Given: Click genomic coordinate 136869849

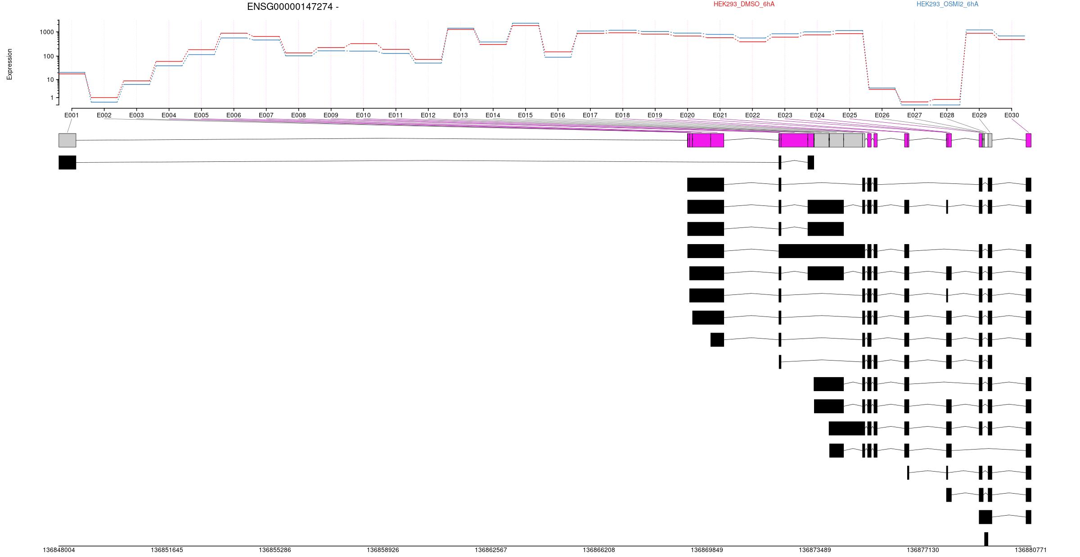Looking at the screenshot, I should click(707, 550).
